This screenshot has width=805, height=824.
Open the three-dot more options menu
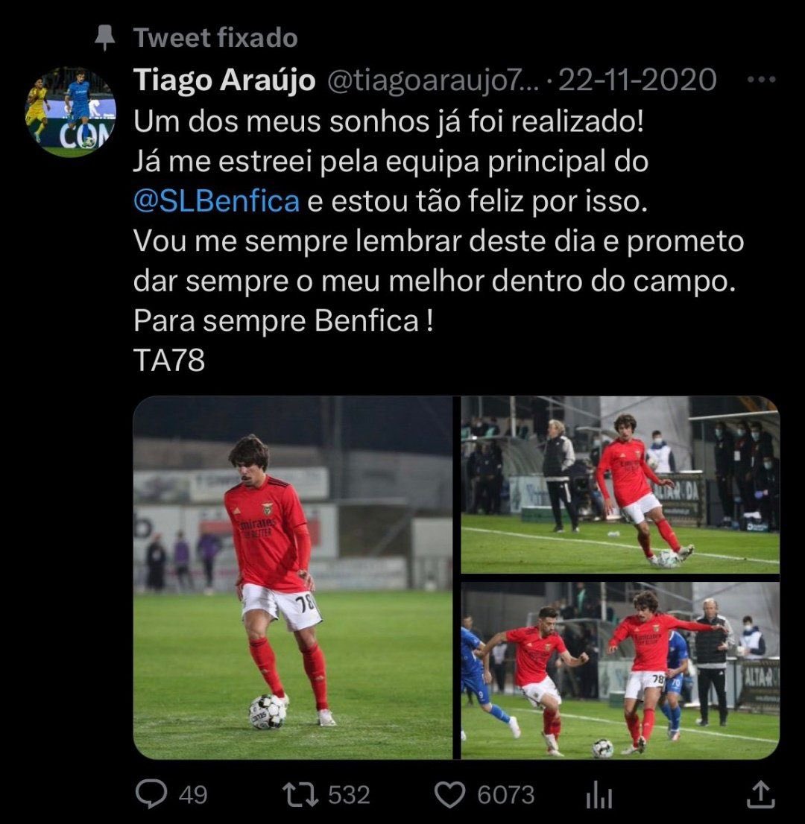point(761,80)
